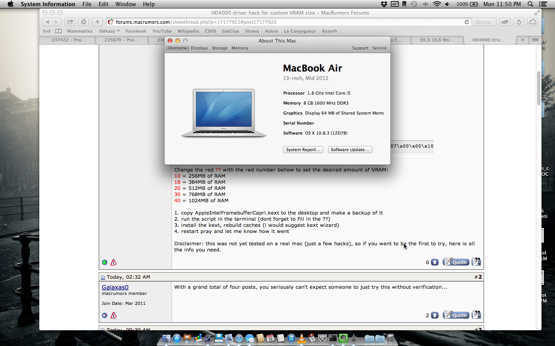Open Reading List glasses icon
555x346 pixels.
(x=47, y=31)
